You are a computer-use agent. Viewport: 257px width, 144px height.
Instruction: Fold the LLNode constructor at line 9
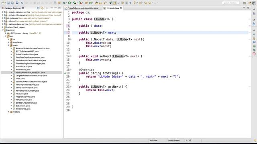71,39
